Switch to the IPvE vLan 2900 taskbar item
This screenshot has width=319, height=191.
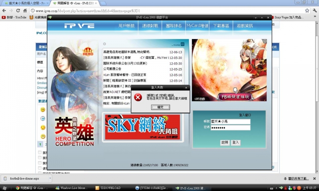192,188
